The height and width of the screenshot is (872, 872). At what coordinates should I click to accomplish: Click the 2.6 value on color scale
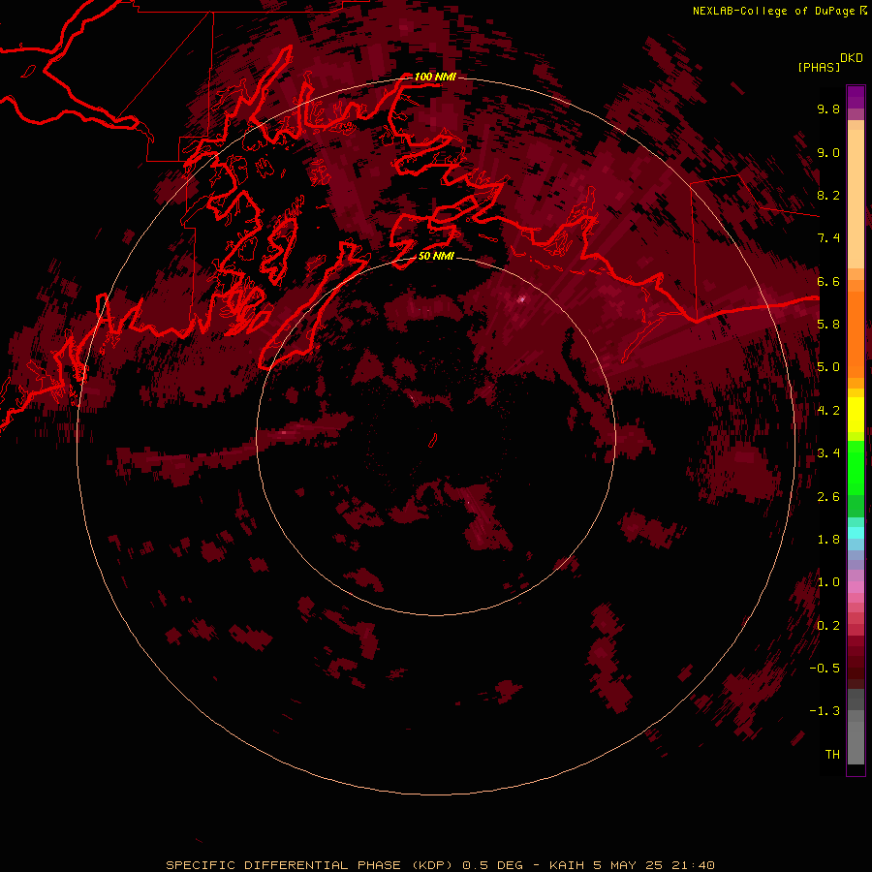[828, 497]
